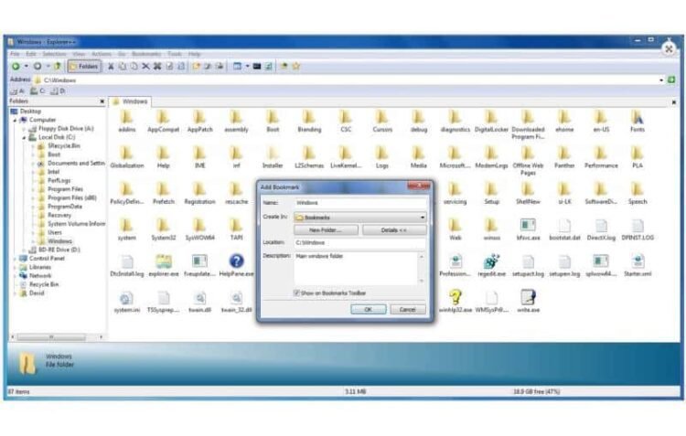Screen dimensions: 686x436
Task: Go up one folder level
Action: pyautogui.click(x=58, y=67)
